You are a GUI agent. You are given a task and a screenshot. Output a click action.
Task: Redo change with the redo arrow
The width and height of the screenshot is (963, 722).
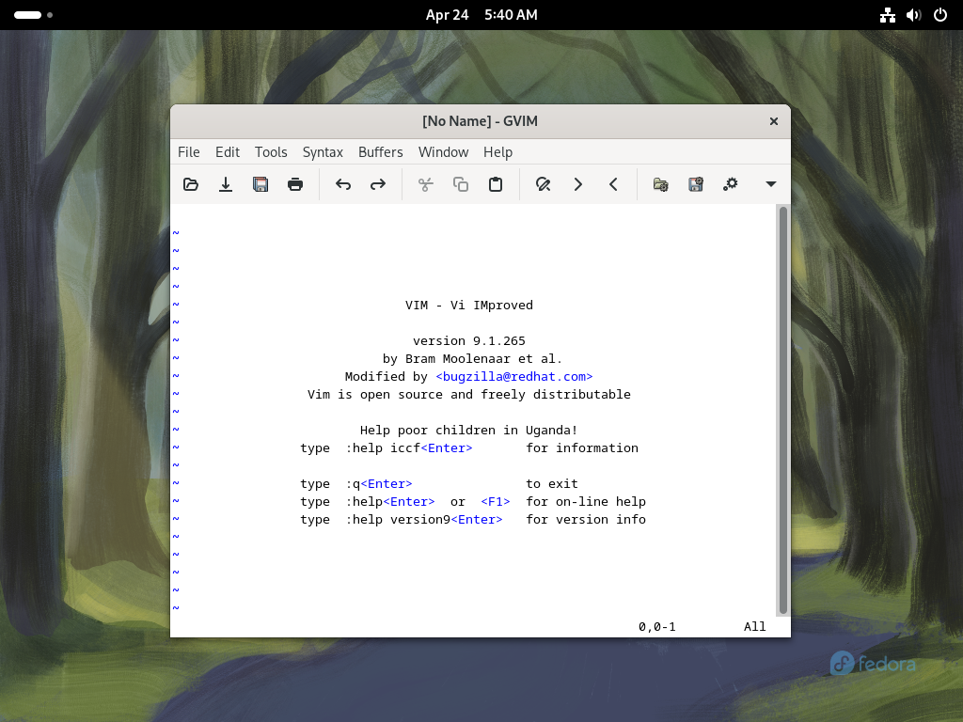(378, 184)
